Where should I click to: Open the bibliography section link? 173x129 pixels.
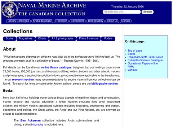pos(105,83)
